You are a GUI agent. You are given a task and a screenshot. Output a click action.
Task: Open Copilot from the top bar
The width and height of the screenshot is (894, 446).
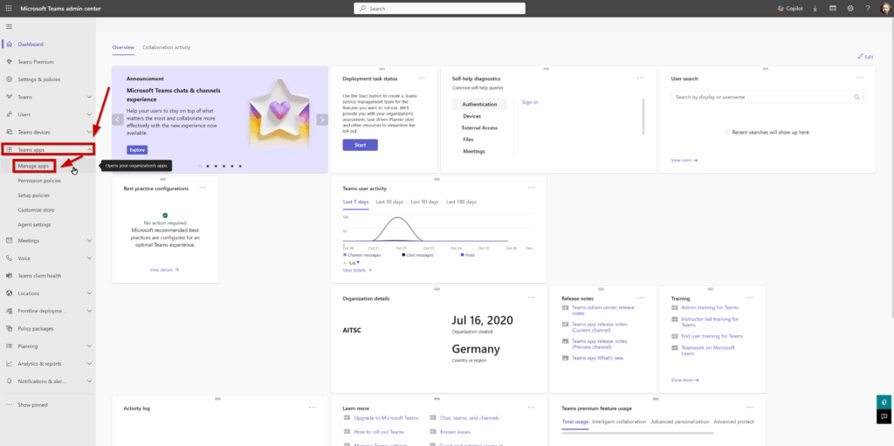coord(792,9)
